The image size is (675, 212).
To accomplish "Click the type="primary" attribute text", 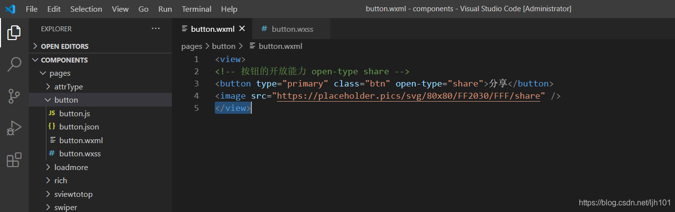I will pos(292,84).
